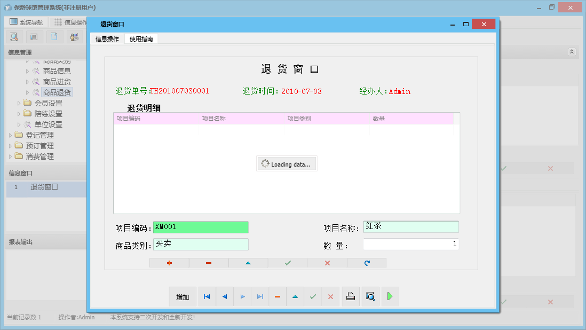The width and height of the screenshot is (586, 330).
Task: Open the new document icon in left toolbar
Action: click(x=53, y=36)
